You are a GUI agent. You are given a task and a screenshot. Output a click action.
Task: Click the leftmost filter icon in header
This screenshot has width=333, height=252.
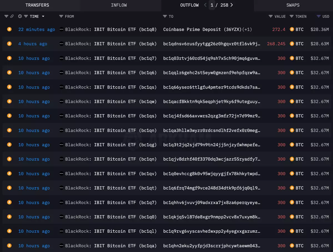6,16
